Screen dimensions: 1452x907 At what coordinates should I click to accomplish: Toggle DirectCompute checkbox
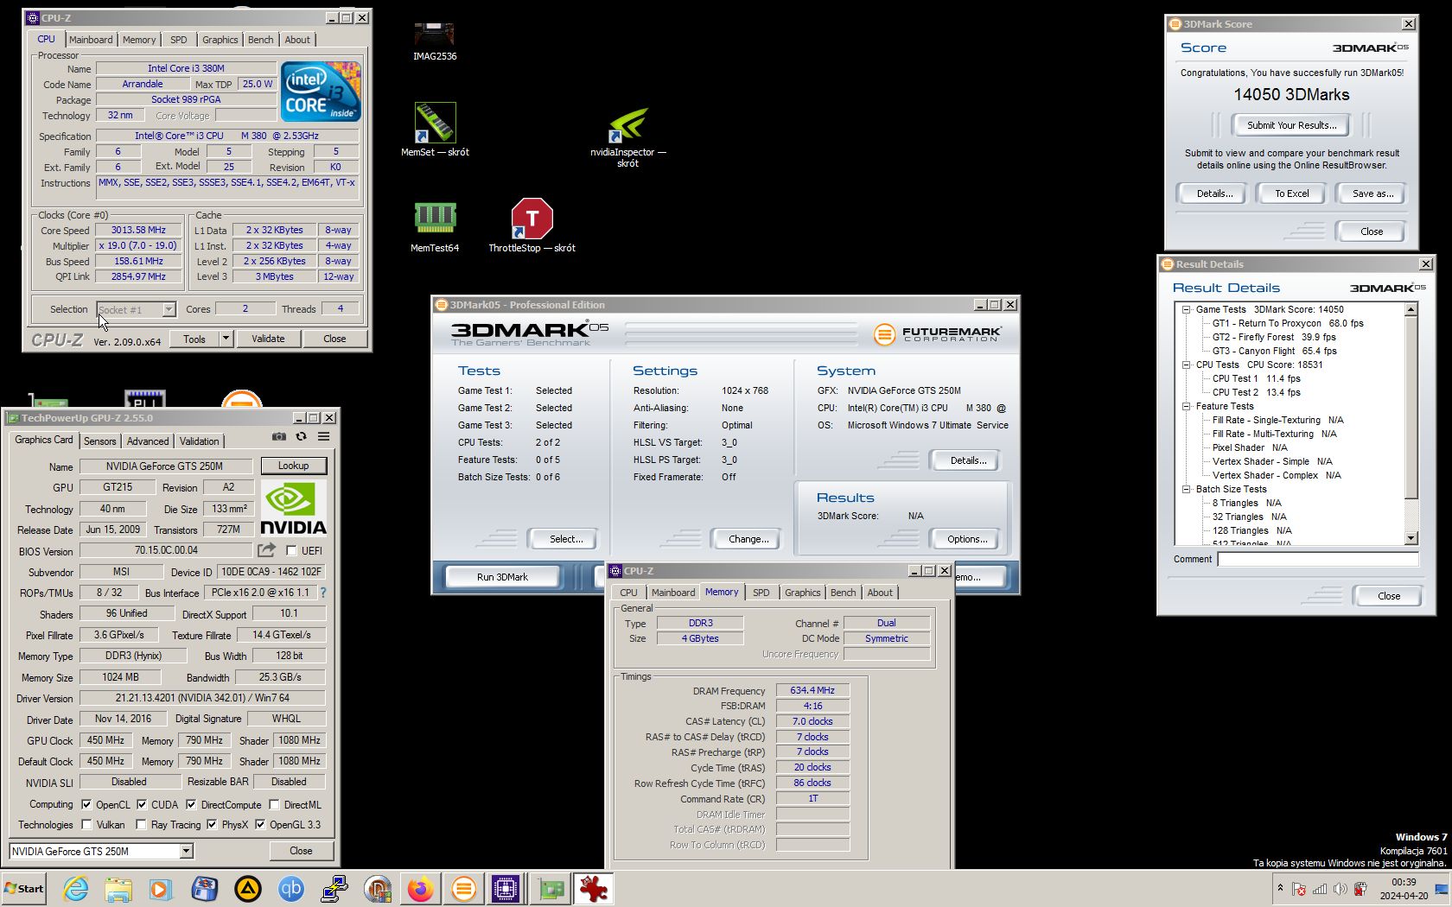point(191,804)
